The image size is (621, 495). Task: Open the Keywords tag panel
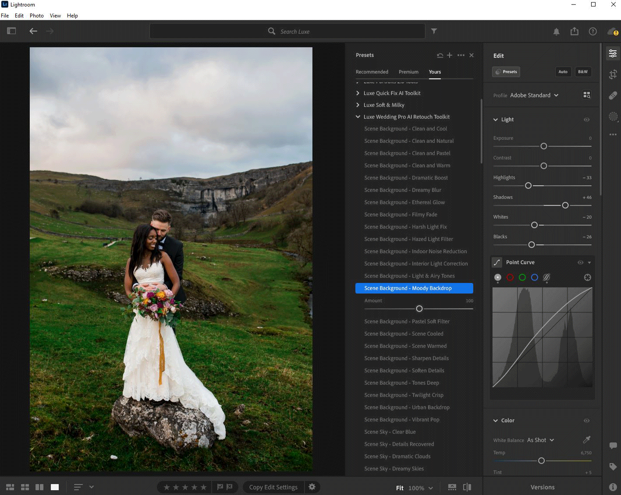click(x=613, y=467)
